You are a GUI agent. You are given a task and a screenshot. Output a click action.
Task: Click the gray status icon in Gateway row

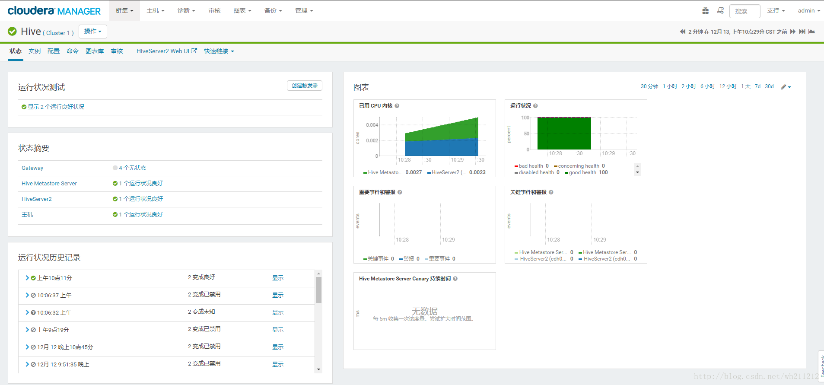115,168
